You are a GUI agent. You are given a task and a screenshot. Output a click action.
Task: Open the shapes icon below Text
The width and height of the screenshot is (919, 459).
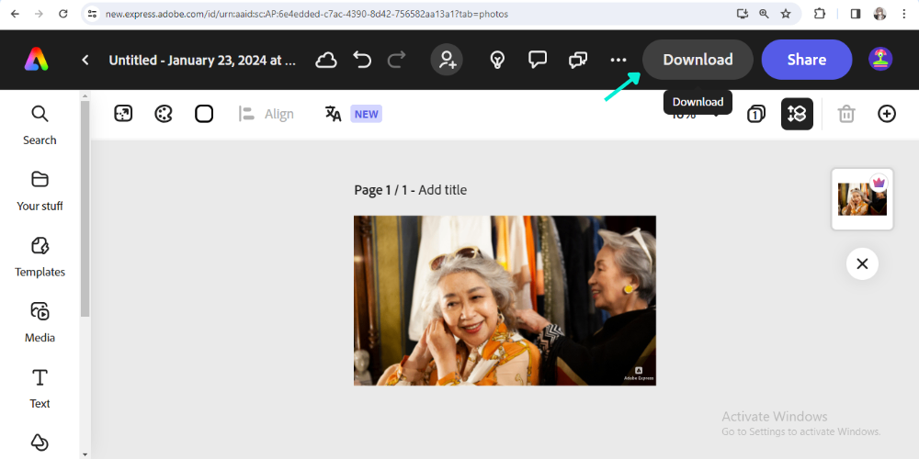tap(40, 442)
